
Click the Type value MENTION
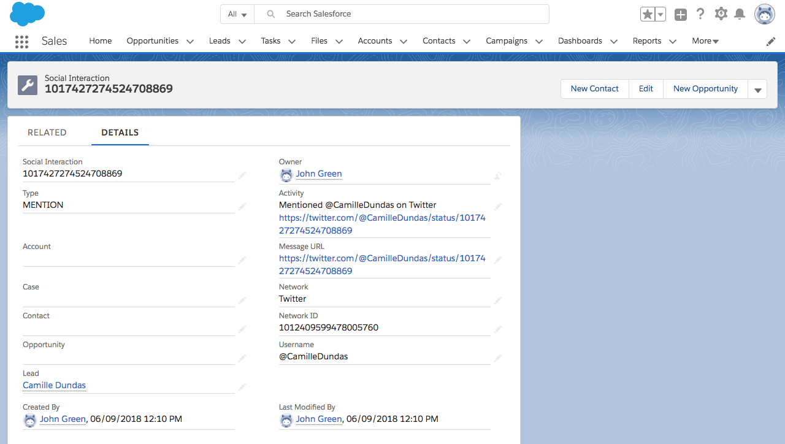point(43,205)
